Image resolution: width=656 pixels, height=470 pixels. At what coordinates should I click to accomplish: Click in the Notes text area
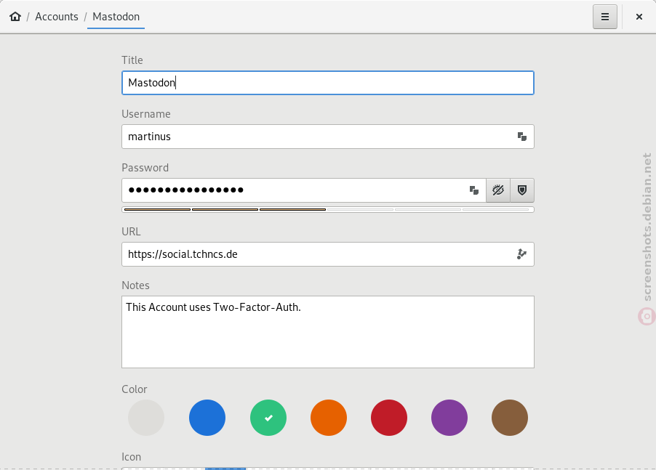point(328,332)
